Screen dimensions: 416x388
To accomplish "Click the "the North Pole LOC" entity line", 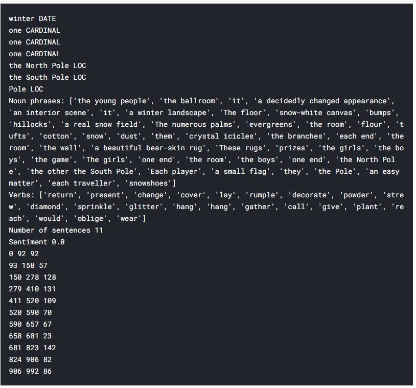I will coord(48,65).
